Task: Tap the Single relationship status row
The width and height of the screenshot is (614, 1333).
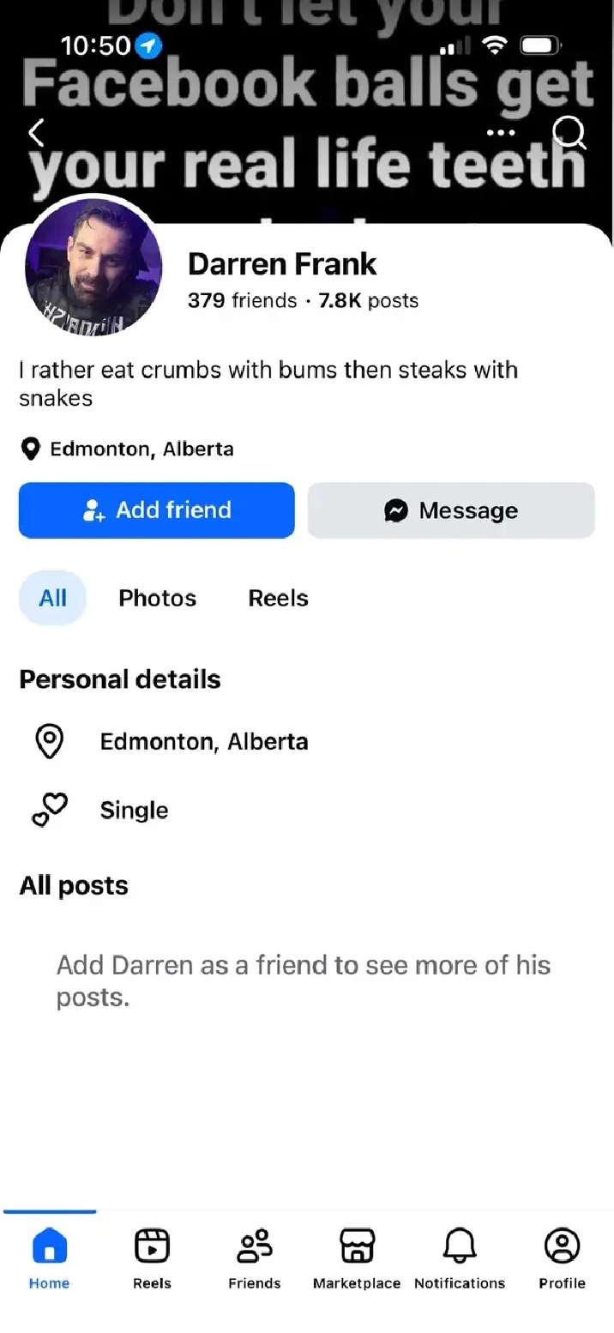Action: [134, 810]
